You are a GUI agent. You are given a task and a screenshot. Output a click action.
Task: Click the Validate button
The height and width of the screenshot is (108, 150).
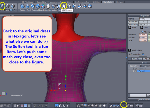tap(137, 59)
